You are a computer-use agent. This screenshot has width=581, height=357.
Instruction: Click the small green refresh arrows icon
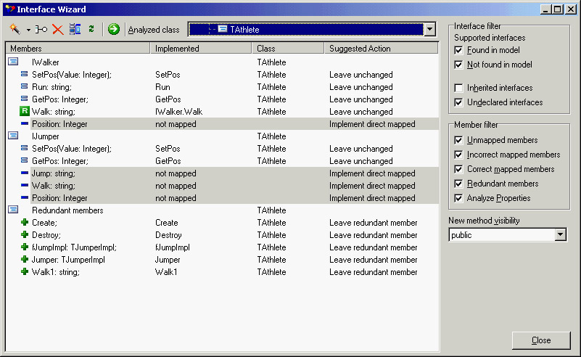91,30
